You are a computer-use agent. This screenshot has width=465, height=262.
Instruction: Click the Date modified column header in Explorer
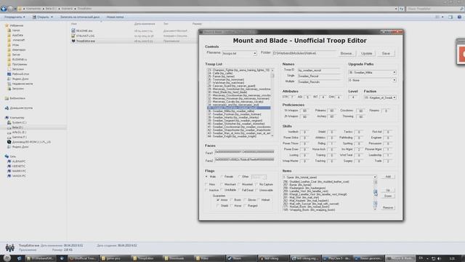145,24
